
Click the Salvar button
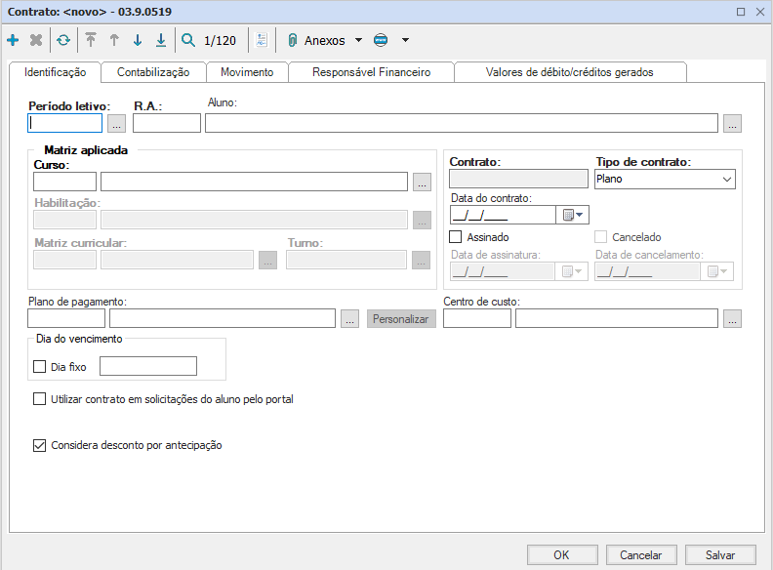coord(720,554)
